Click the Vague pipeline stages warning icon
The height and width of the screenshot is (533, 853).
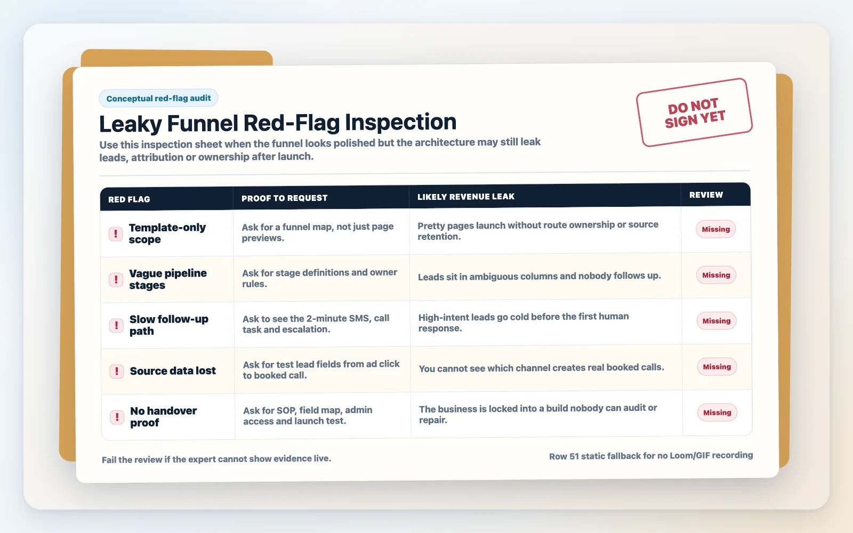point(116,280)
